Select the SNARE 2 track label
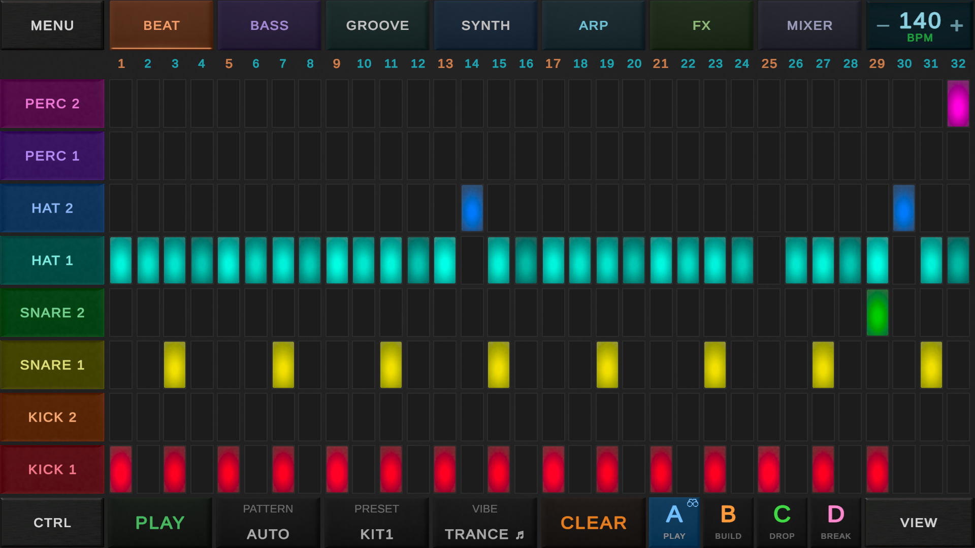 [52, 313]
